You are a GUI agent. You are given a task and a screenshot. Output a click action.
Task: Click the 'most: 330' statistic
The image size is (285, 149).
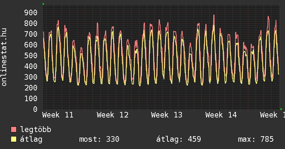(99, 139)
